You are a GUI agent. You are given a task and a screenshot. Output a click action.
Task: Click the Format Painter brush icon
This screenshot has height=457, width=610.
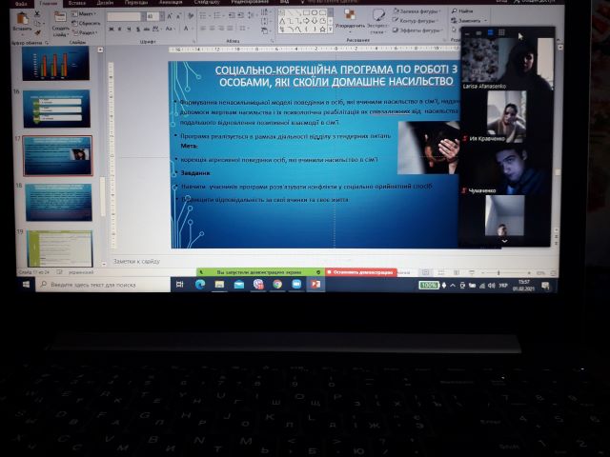point(37,32)
